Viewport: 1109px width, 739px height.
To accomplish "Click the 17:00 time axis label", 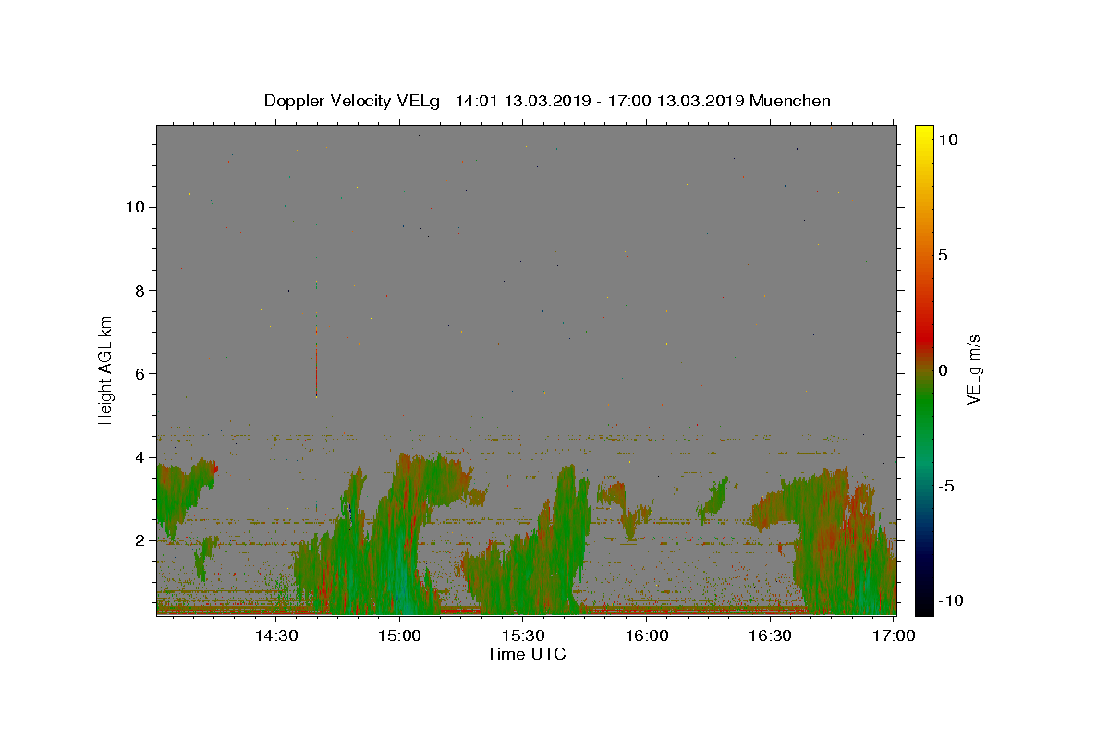I will point(894,636).
